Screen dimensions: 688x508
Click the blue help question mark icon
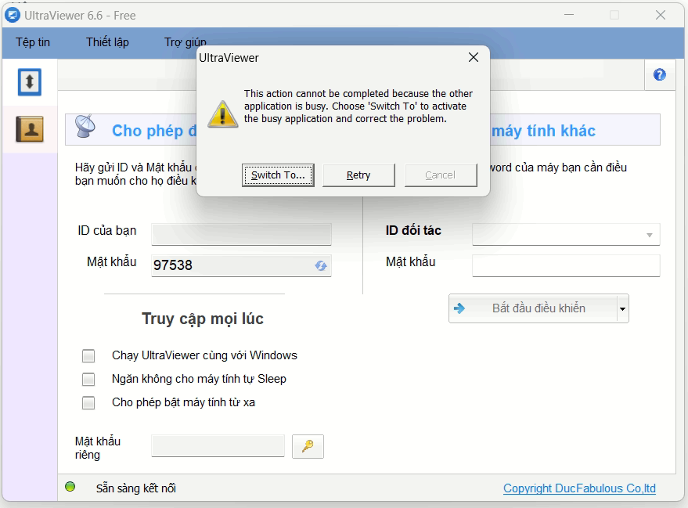click(x=659, y=74)
